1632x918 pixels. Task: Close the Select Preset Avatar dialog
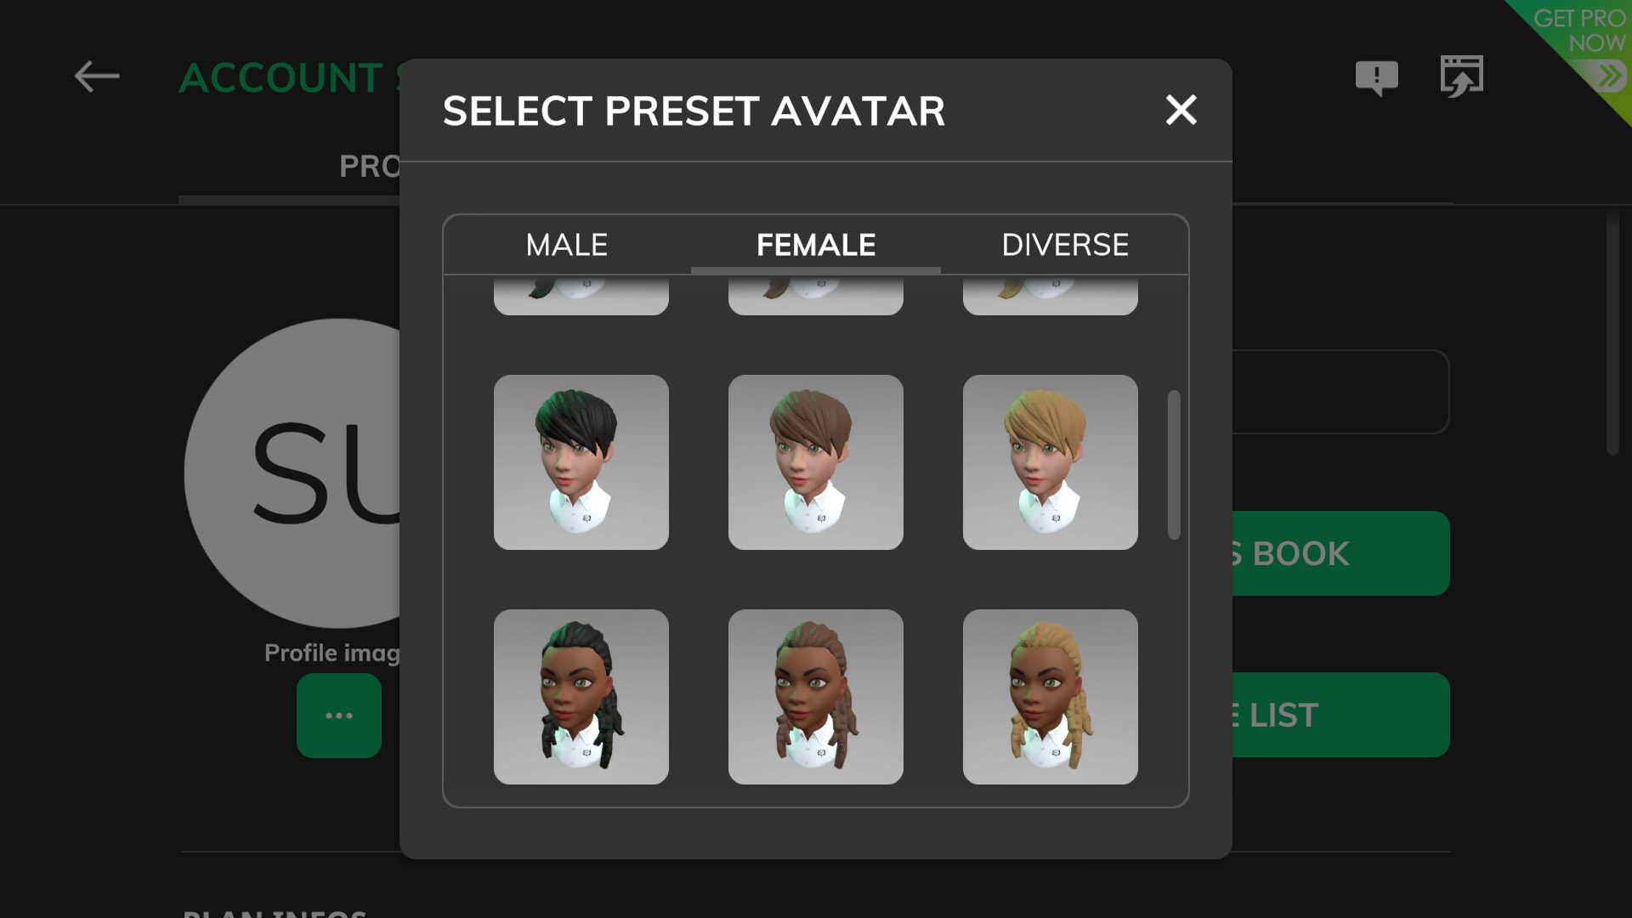pos(1181,110)
